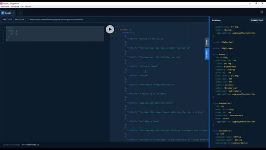Image resolution: width=266 pixels, height=150 pixels.
Task: Reload schema icon beside endpoint URL
Action: [x=28, y=20]
